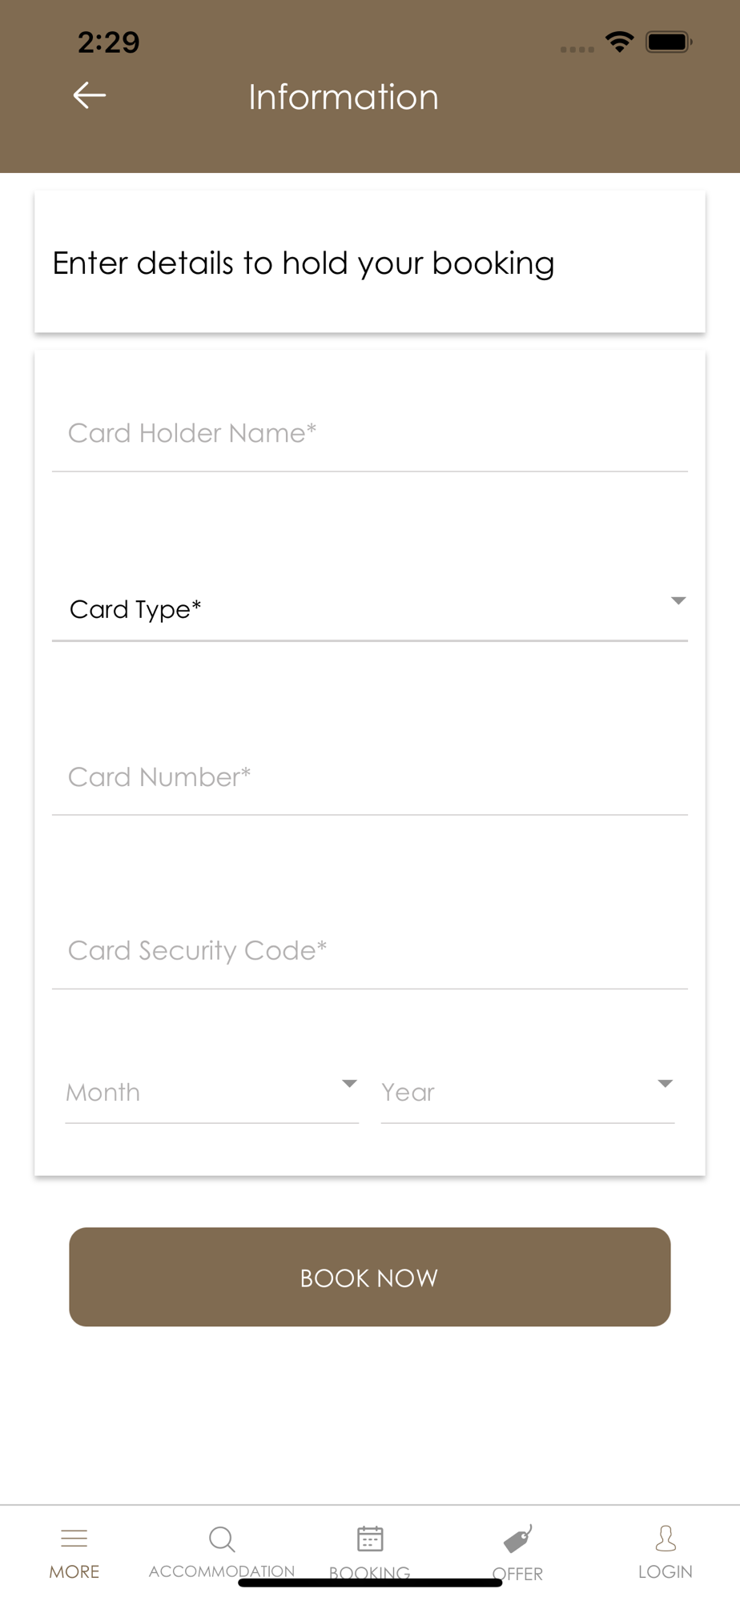This screenshot has height=1601, width=740.
Task: Open the Card Type dropdown
Action: pos(368,609)
